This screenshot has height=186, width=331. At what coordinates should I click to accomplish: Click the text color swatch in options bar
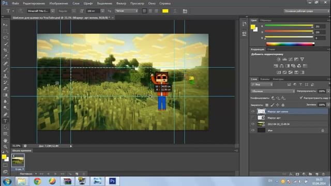[x=165, y=11]
